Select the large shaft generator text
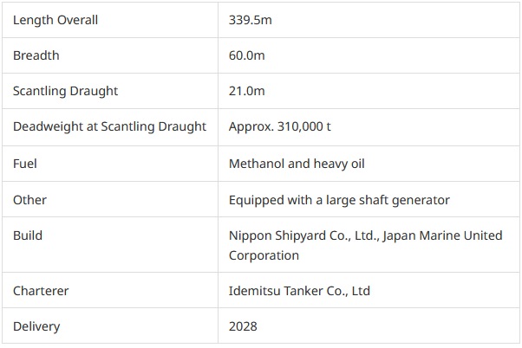This screenshot has height=348, width=522. [388, 200]
